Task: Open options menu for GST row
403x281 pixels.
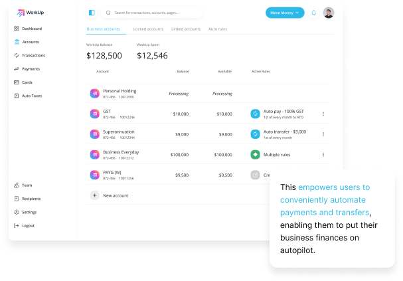Action: [323, 114]
